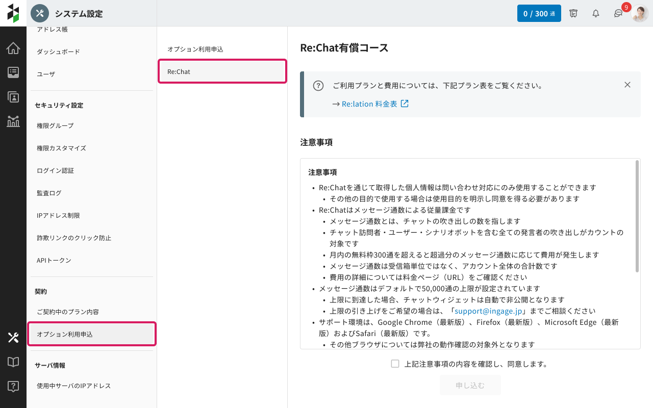Open the manual book icon in left rail

click(x=13, y=362)
